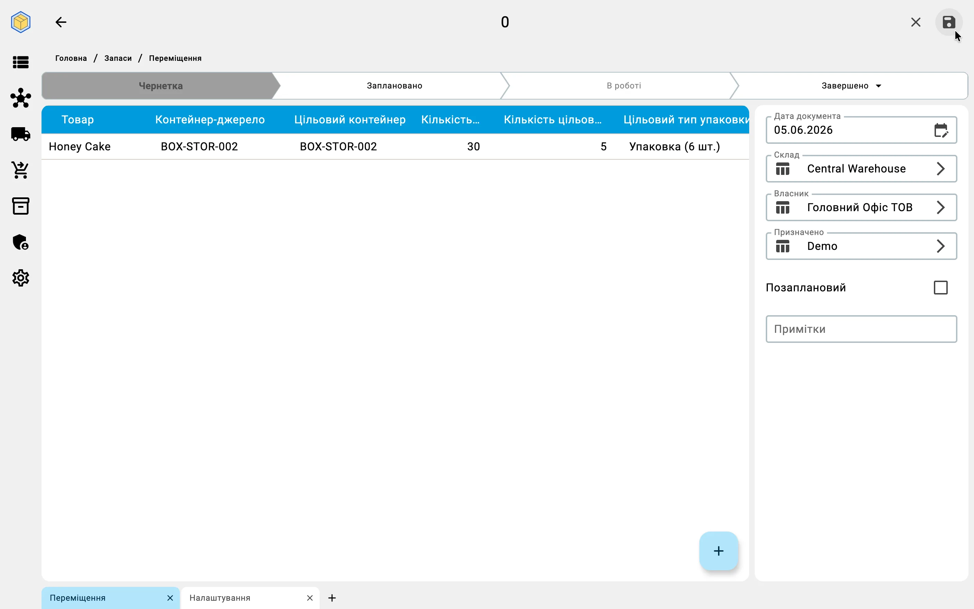This screenshot has width=974, height=609.
Task: Open the shopping cart sidebar icon
Action: click(20, 170)
